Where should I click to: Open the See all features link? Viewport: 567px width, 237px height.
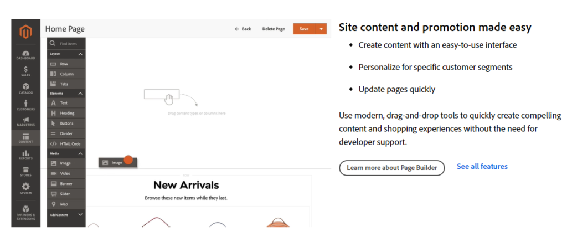point(482,167)
